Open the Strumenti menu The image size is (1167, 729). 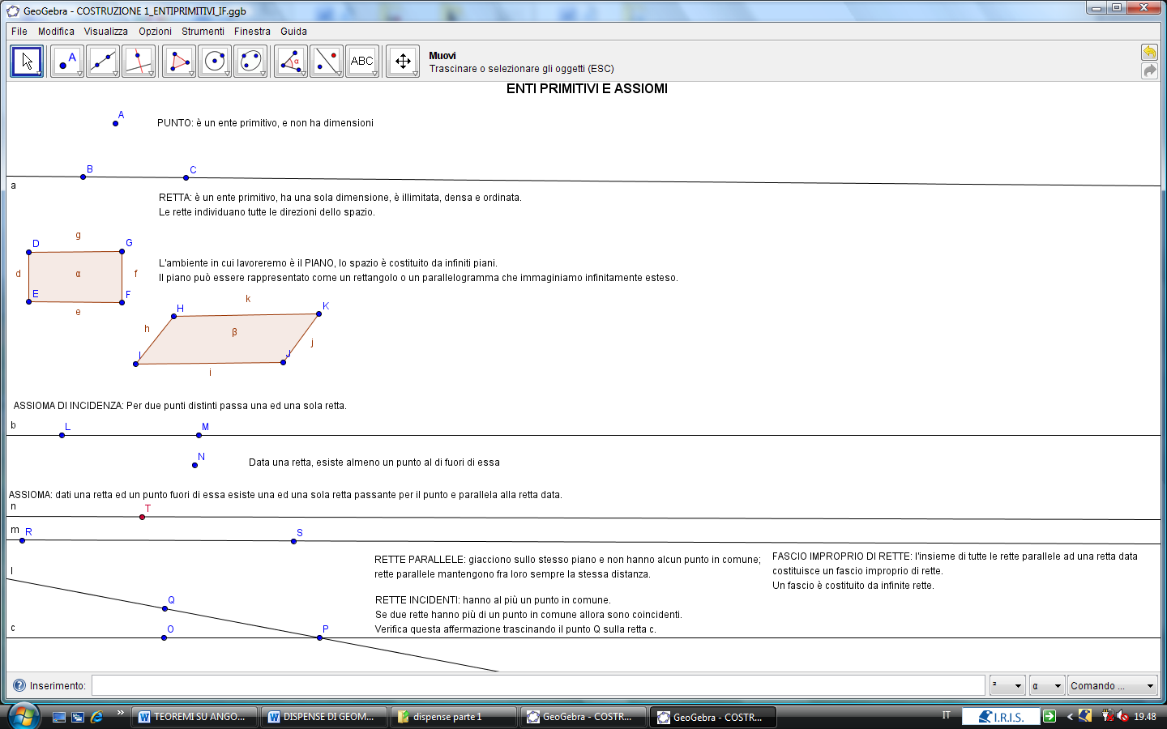click(203, 32)
